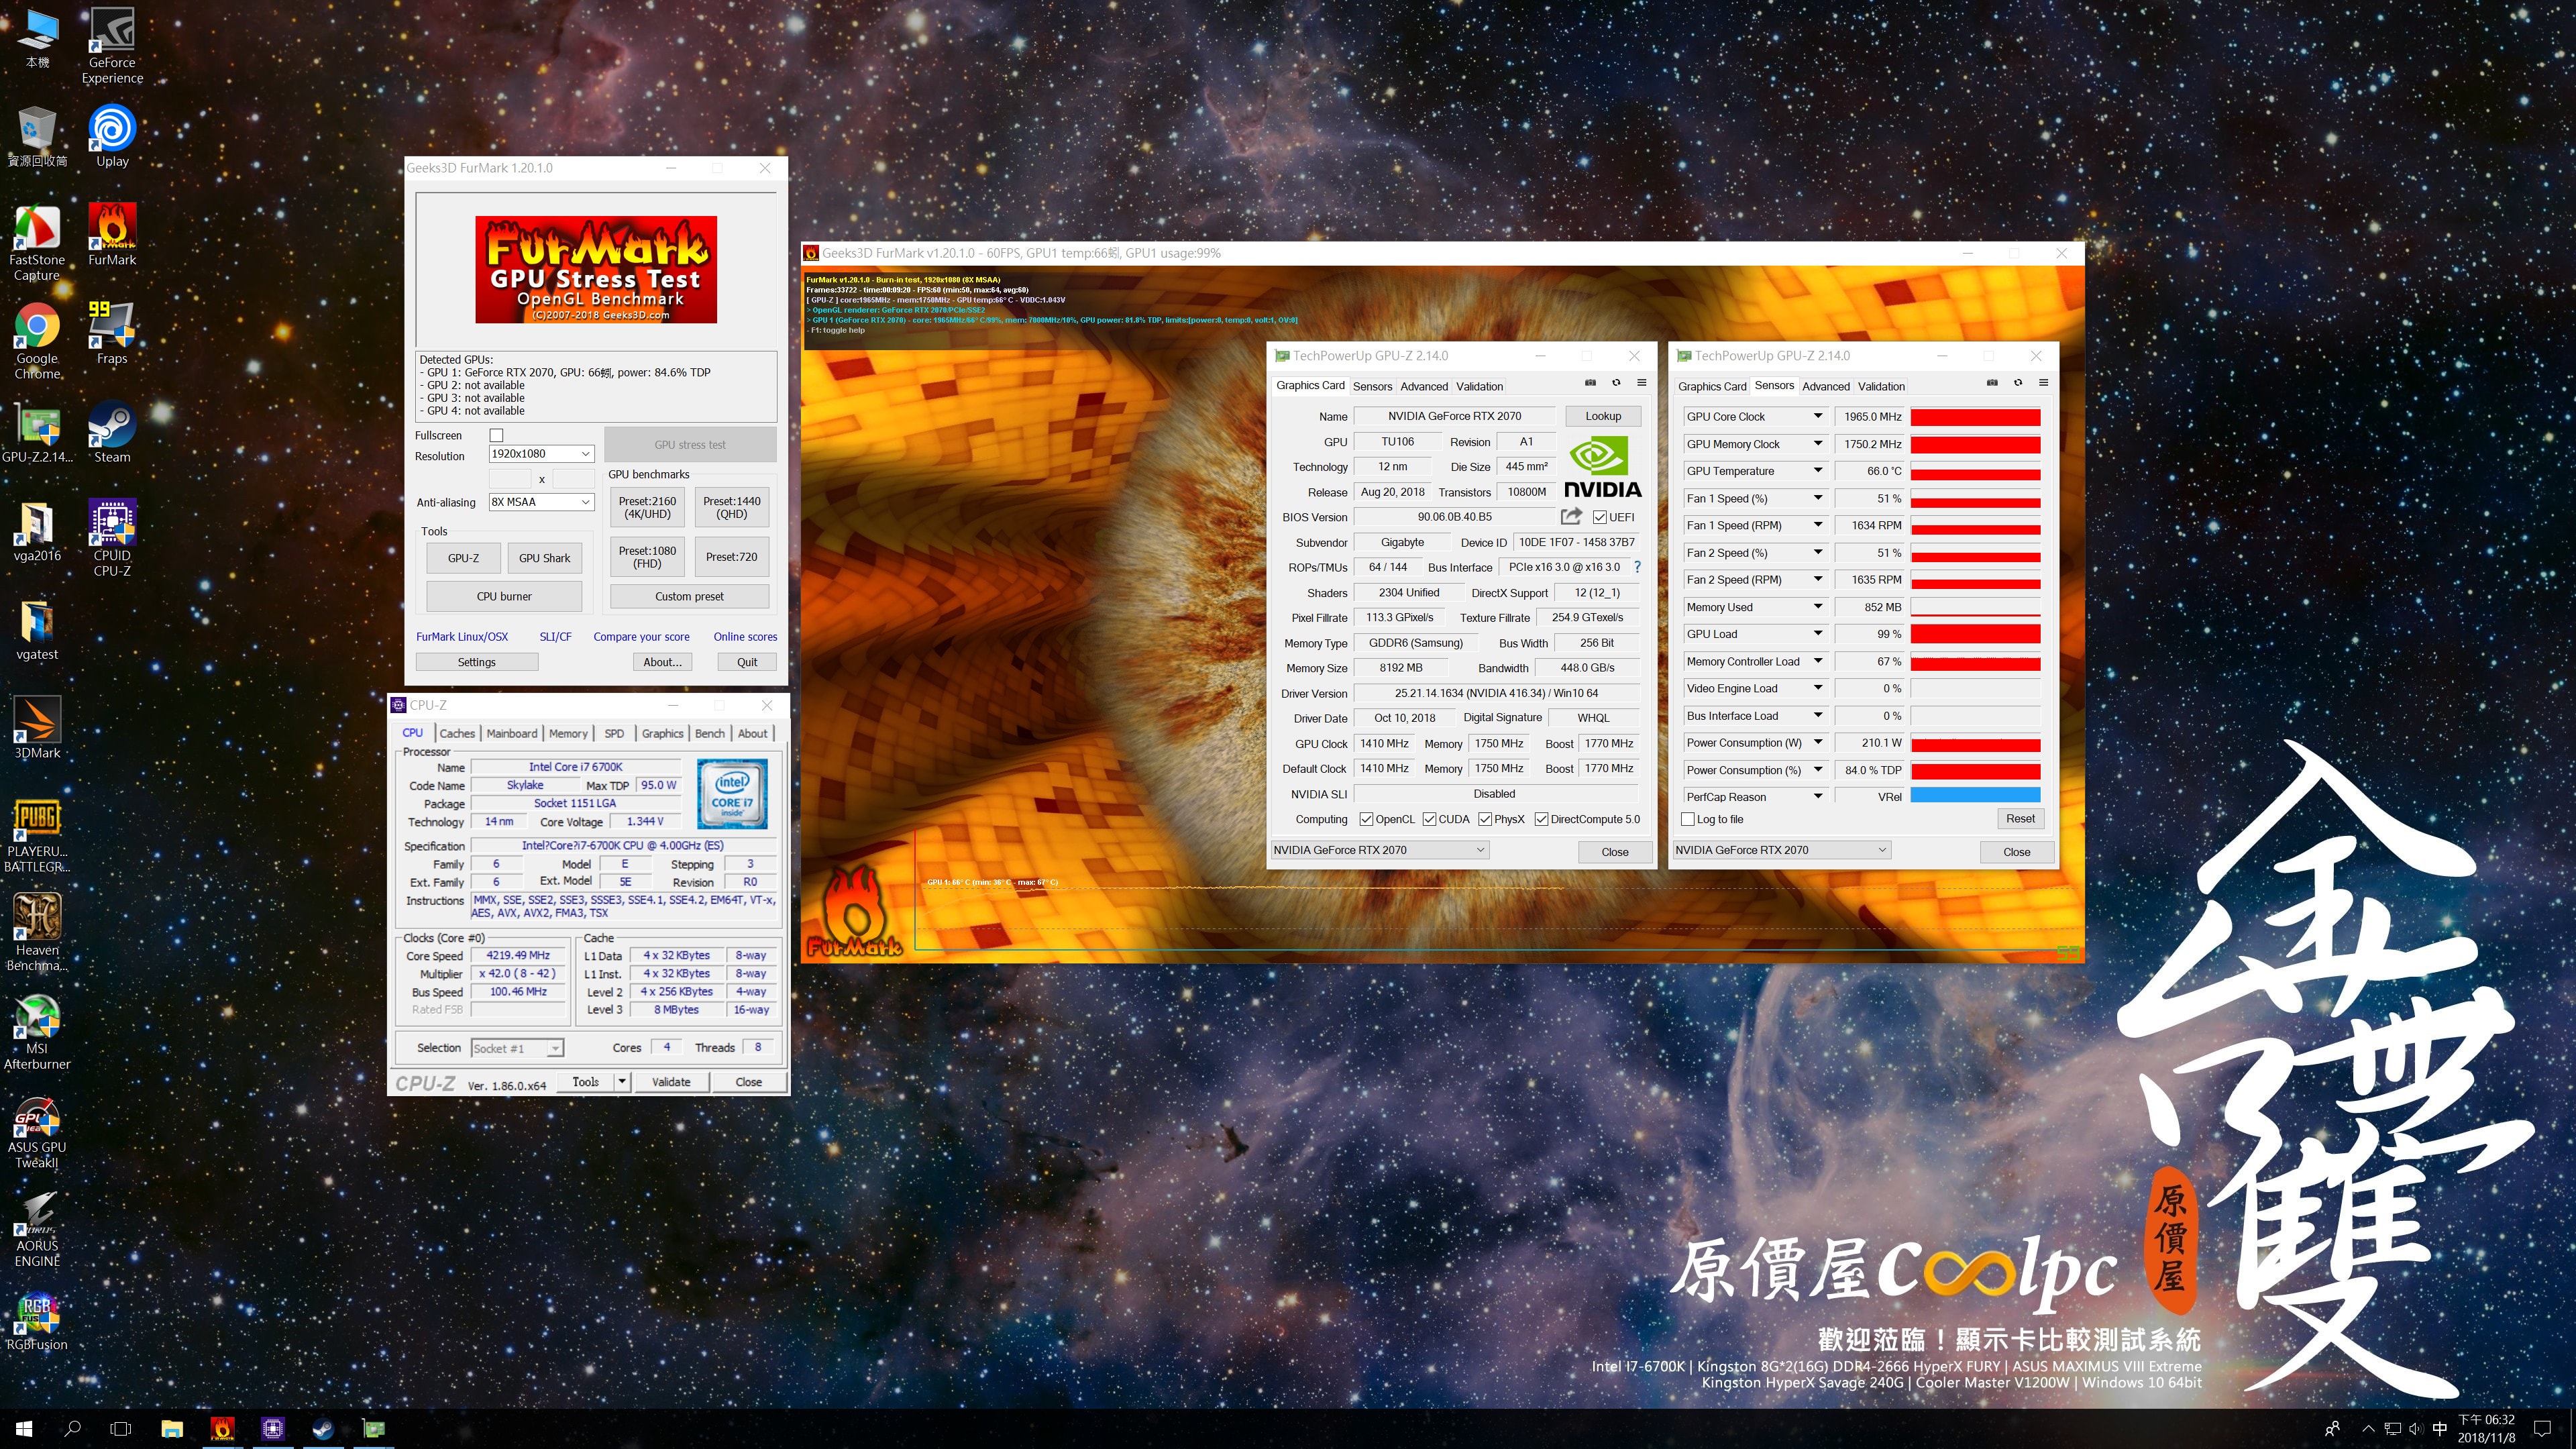Image resolution: width=2576 pixels, height=1449 pixels.
Task: Click the Reset button in GPU-Z Sensors
Action: click(2019, 818)
